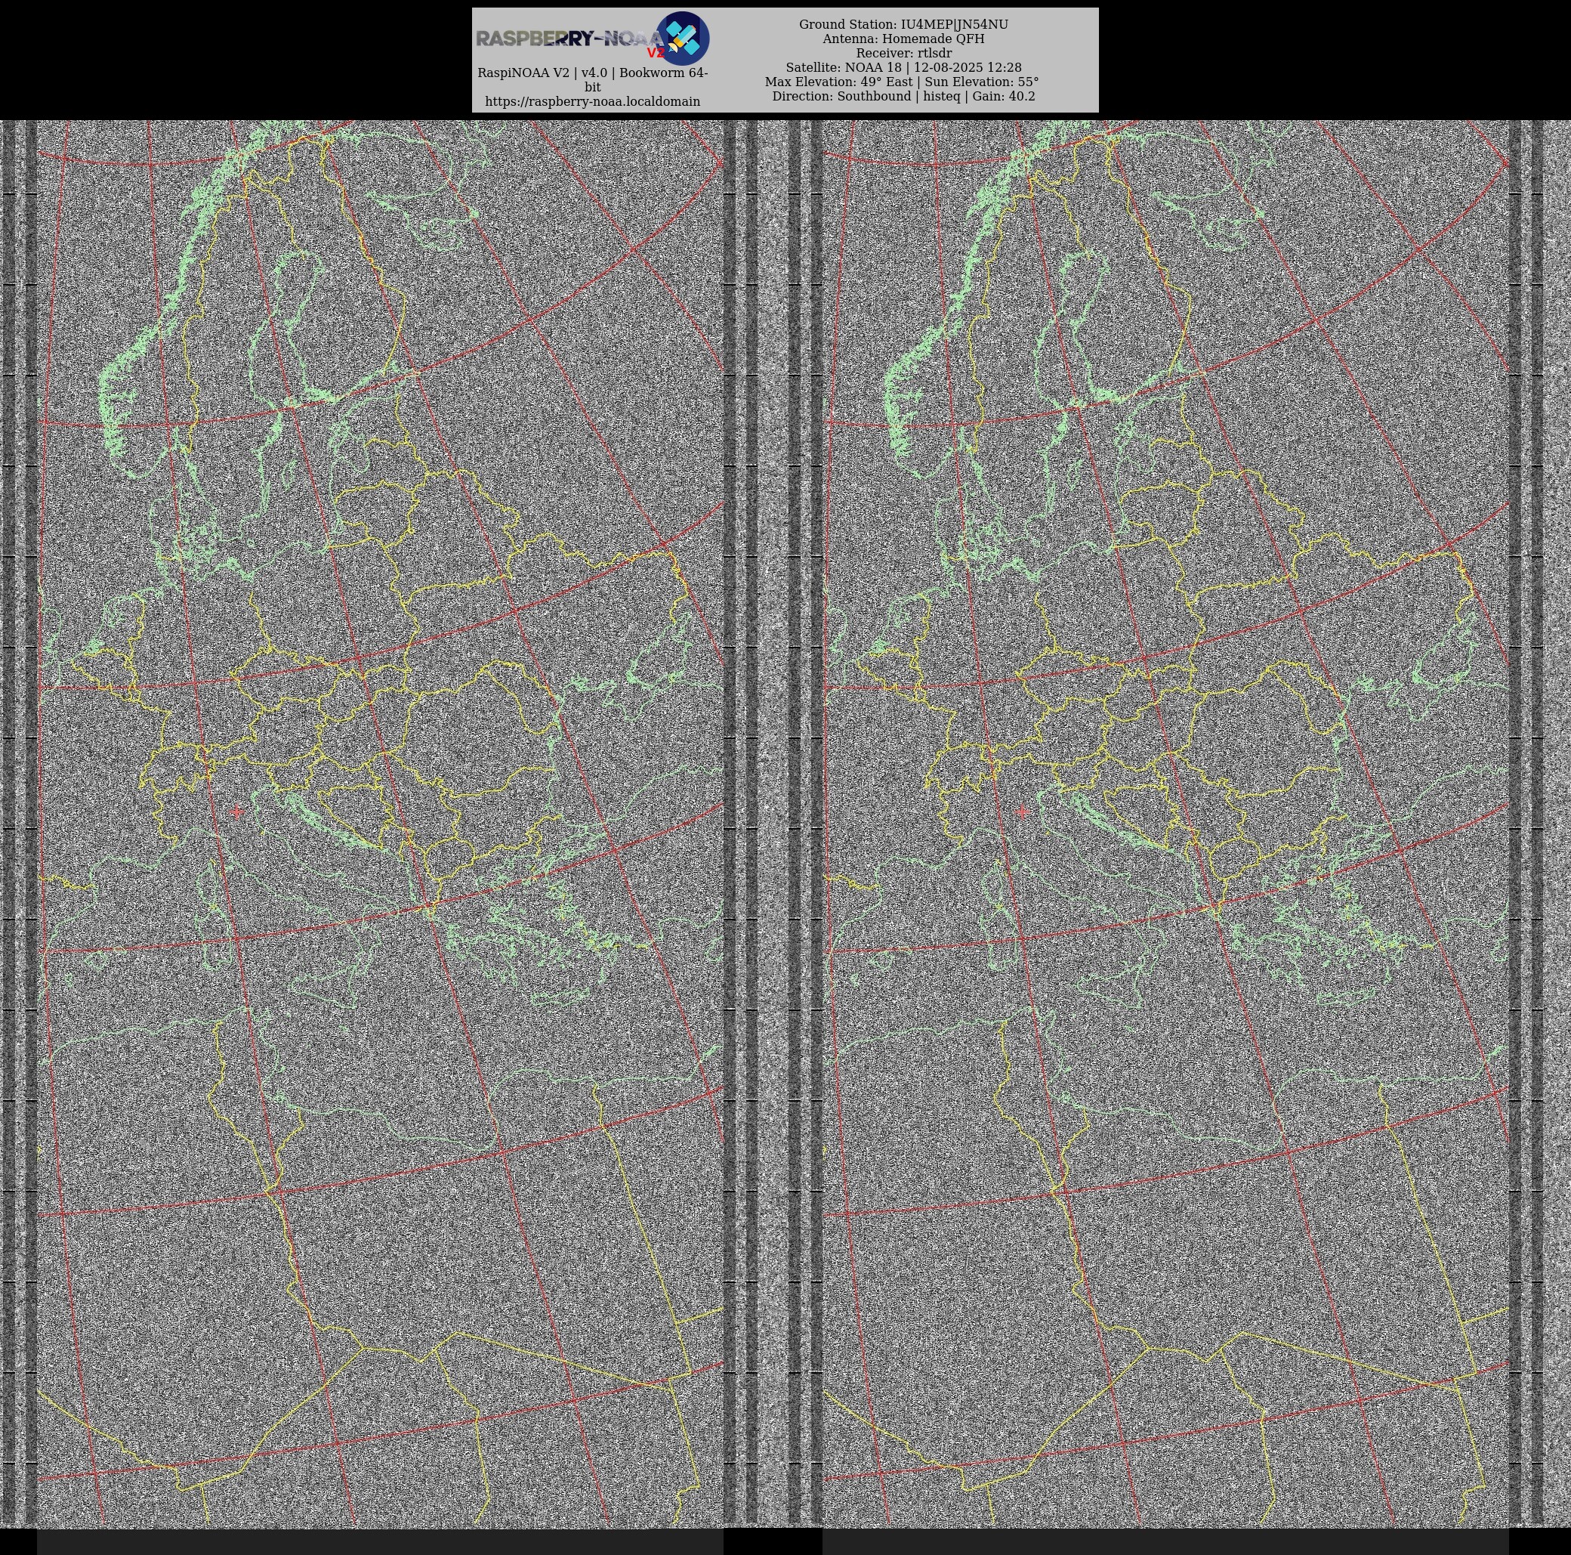Viewport: 1571px width, 1555px height.
Task: Click the round satellite logo icon
Action: [682, 39]
